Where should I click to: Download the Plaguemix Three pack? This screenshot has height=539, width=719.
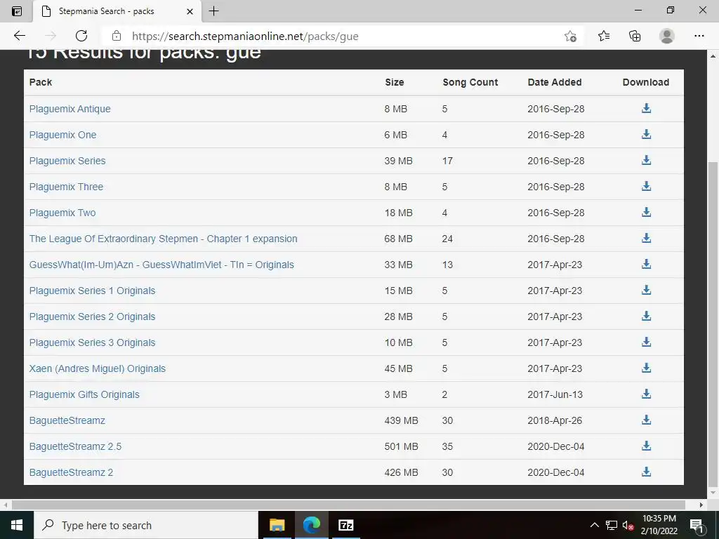tap(646, 186)
